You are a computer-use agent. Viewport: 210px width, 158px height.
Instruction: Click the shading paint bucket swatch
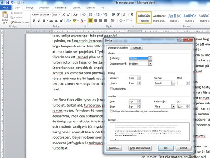121,21
